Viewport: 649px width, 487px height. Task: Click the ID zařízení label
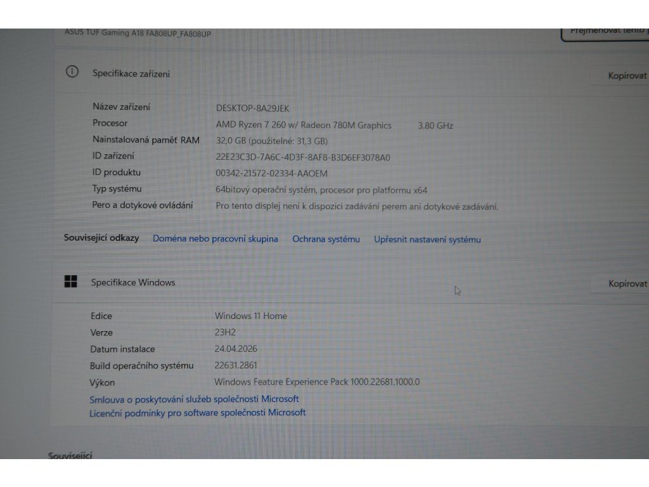coord(113,156)
